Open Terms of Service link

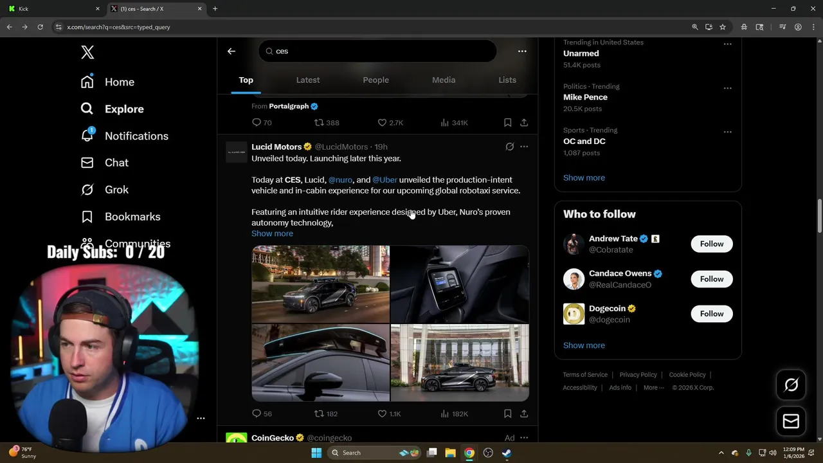pos(585,375)
